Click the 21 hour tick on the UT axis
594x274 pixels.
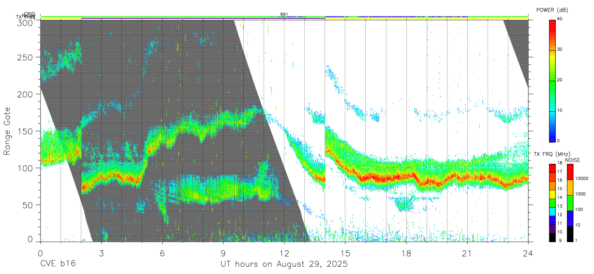point(467,253)
